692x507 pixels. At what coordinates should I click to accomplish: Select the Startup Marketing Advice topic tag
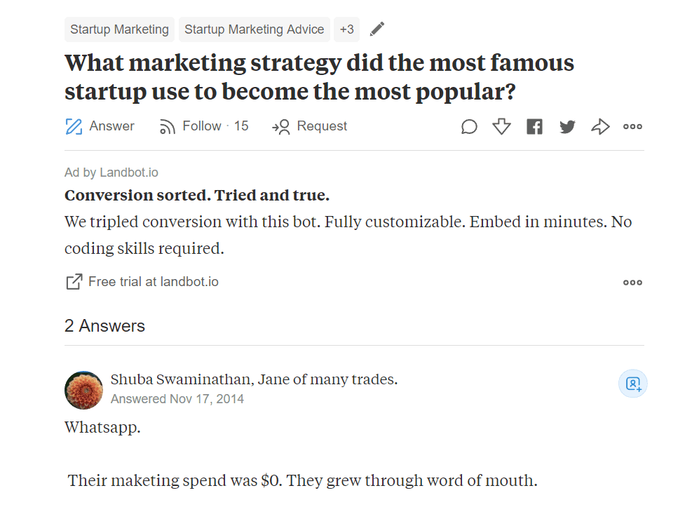point(254,29)
